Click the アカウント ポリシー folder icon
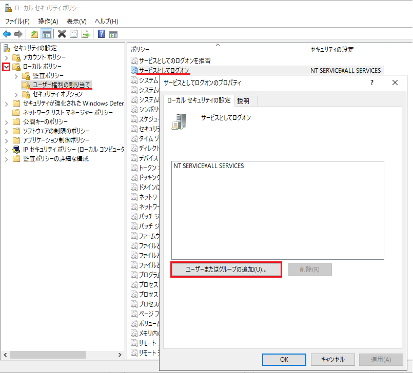The image size is (413, 373). (x=16, y=57)
